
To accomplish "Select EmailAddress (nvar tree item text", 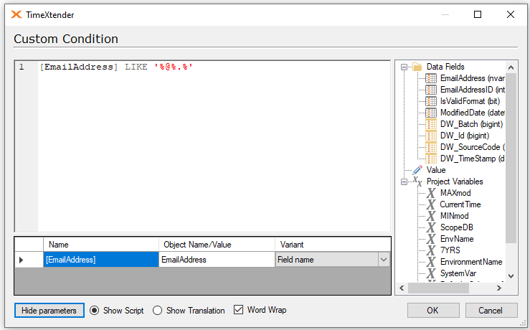I will click(472, 78).
